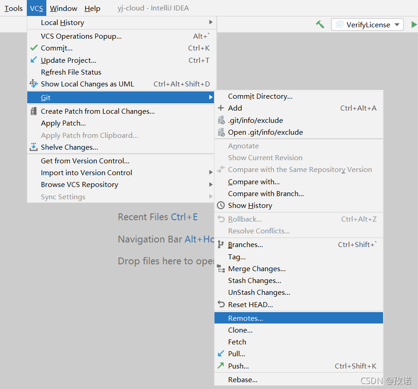This screenshot has width=418, height=389.
Task: Select Compare with... menu entry
Action: click(299, 182)
